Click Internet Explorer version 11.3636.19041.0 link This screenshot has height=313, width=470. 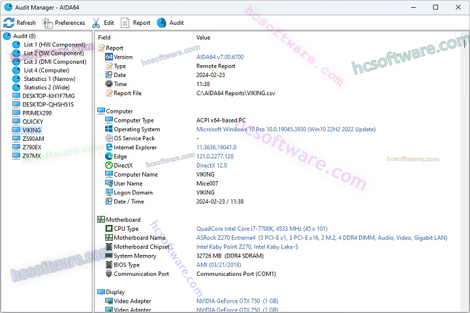click(x=217, y=147)
